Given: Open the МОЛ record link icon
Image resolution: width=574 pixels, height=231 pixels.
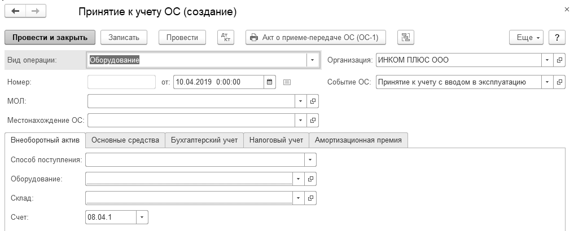Looking at the screenshot, I should 313,101.
